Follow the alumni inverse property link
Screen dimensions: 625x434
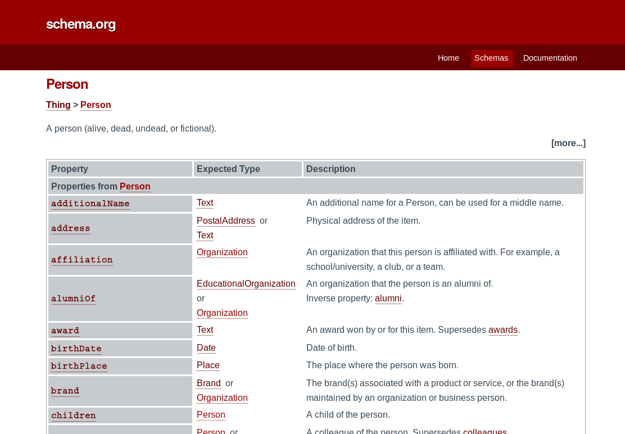pyautogui.click(x=388, y=299)
